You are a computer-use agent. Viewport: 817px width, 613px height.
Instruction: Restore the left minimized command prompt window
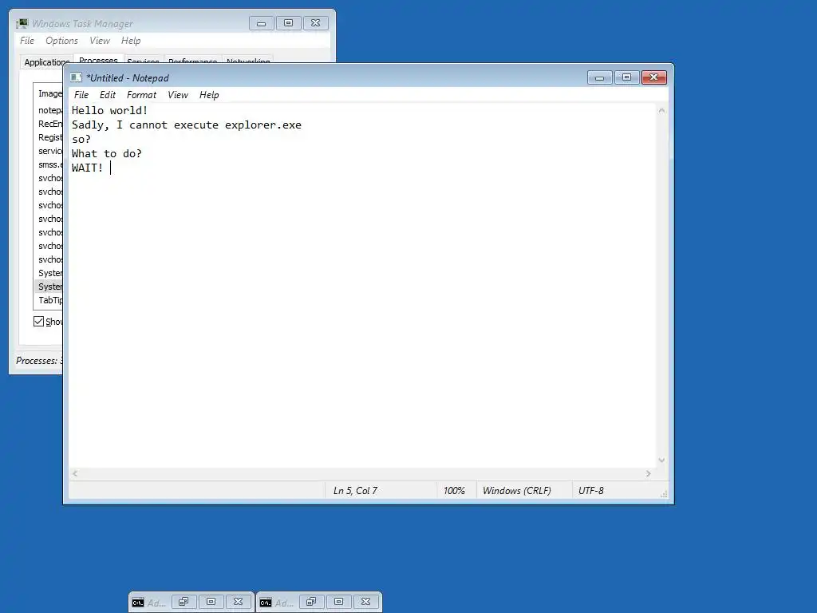184,602
